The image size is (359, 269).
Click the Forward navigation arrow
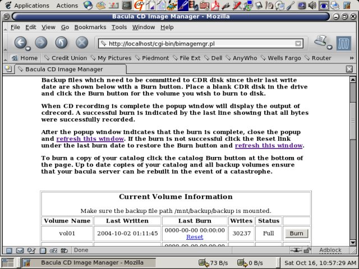pyautogui.click(x=41, y=43)
